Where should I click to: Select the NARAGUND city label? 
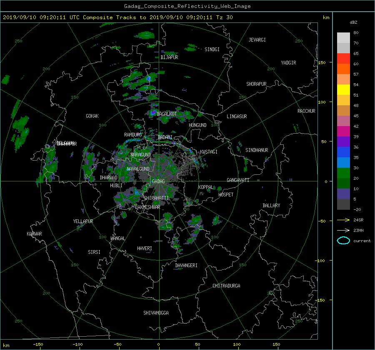(141, 155)
